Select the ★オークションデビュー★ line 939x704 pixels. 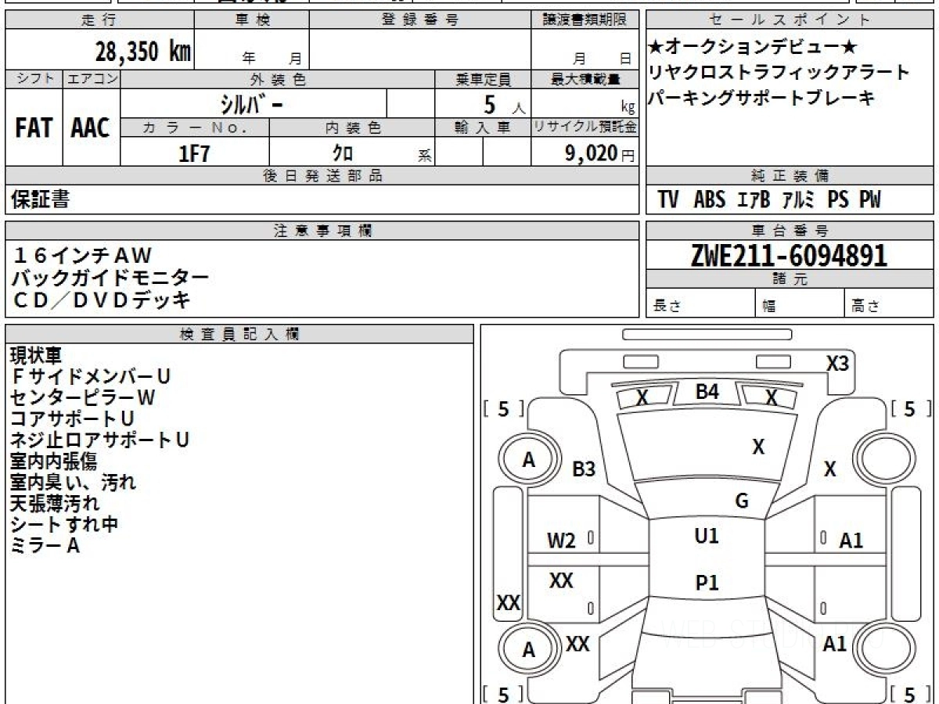coord(753,47)
